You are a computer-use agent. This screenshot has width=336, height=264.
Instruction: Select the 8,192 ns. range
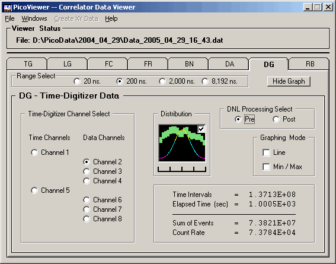point(219,81)
